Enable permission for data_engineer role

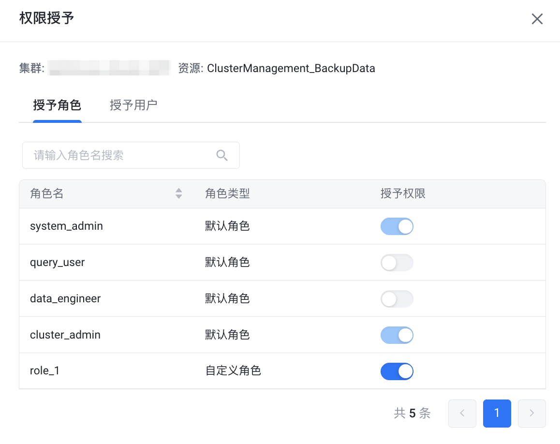(x=397, y=299)
